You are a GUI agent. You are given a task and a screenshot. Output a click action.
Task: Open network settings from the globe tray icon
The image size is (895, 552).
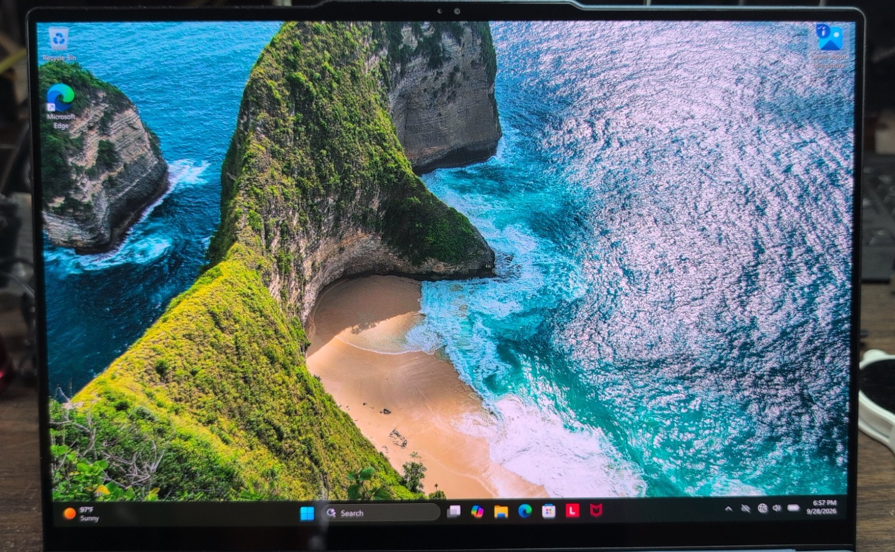click(x=762, y=508)
